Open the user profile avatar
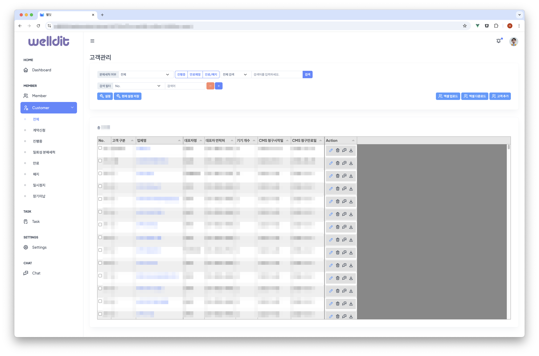539x356 pixels. [x=514, y=41]
